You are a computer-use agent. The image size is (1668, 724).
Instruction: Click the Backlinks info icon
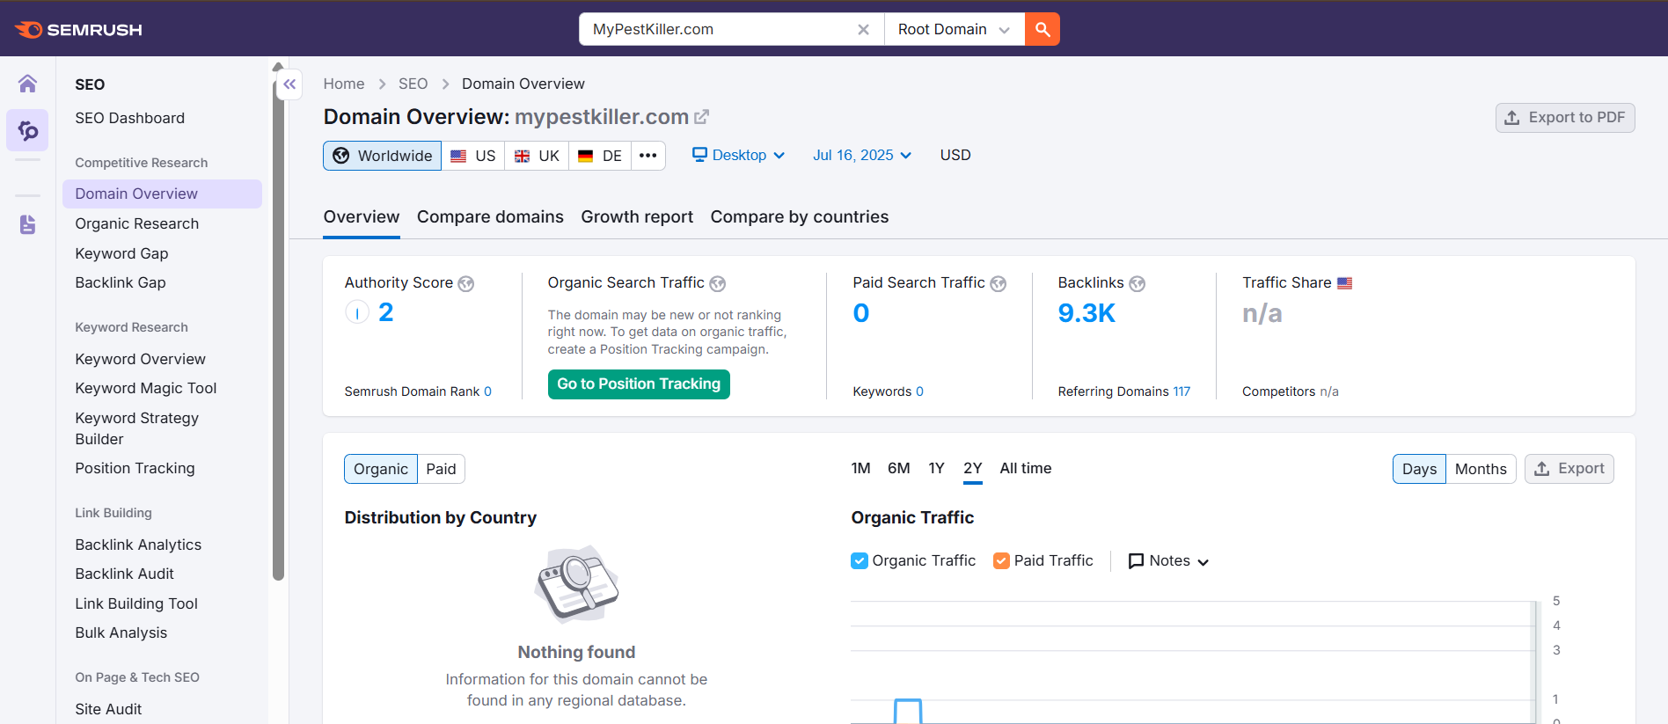tap(1137, 283)
